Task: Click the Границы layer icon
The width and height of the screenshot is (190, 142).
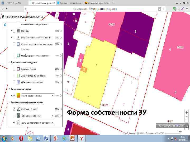Action: tap(18, 31)
